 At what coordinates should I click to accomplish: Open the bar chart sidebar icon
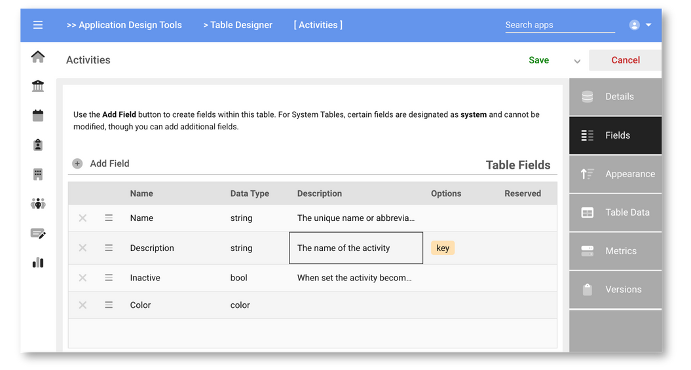coord(38,263)
